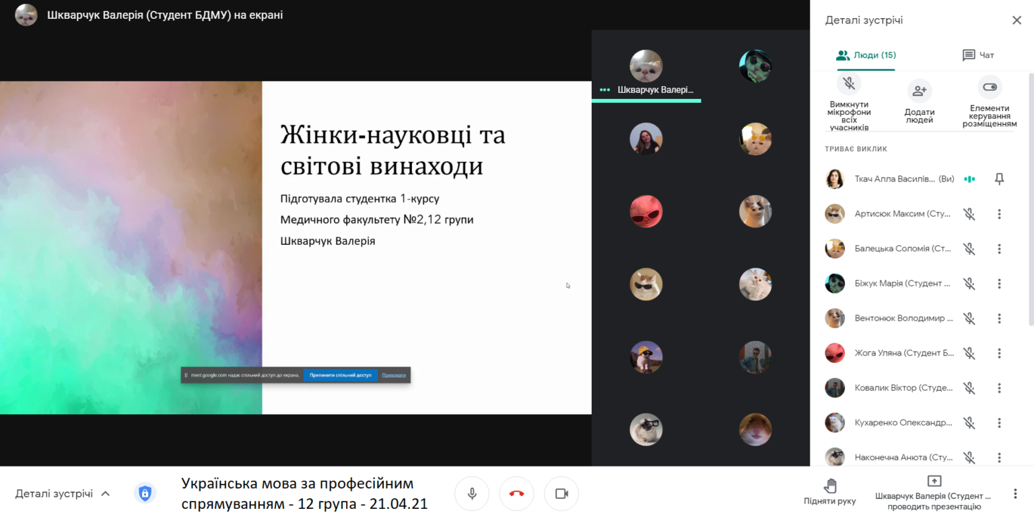Image resolution: width=1034 pixels, height=521 pixels.
Task: Open security shield lock icon
Action: tap(145, 493)
